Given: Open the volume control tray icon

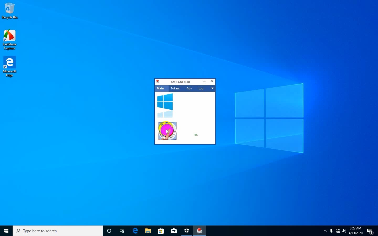Looking at the screenshot, I should point(344,231).
